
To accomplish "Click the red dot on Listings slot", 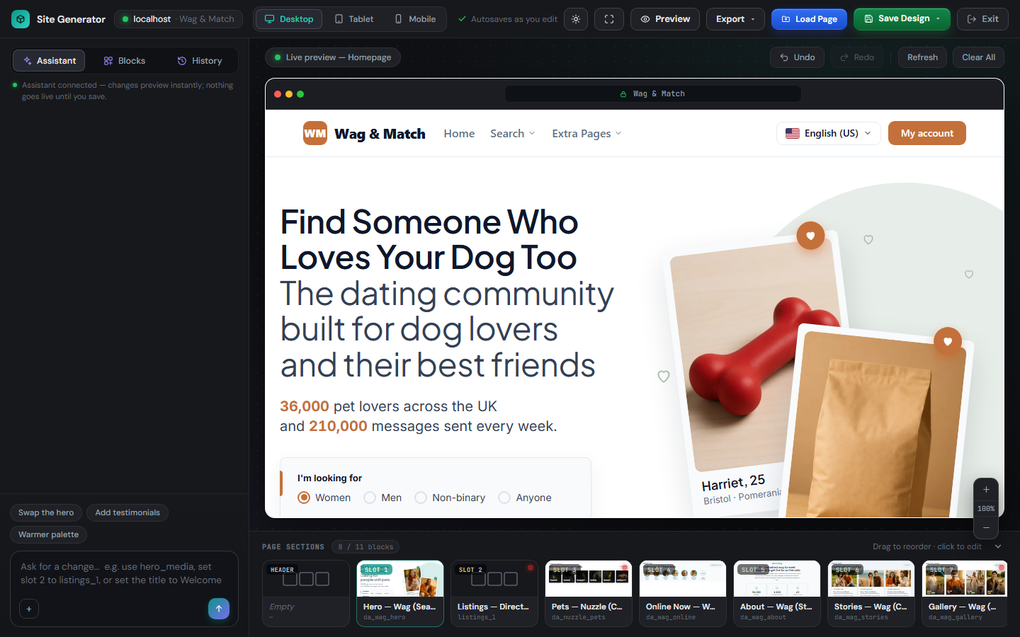I will click(531, 568).
